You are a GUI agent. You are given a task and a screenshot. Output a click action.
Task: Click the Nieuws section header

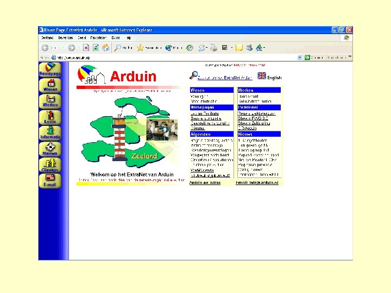tap(259, 134)
